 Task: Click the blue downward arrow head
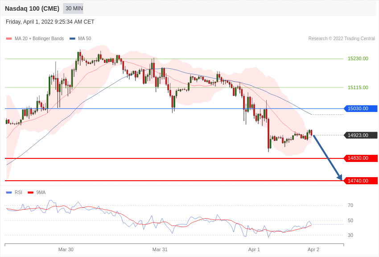click(340, 177)
